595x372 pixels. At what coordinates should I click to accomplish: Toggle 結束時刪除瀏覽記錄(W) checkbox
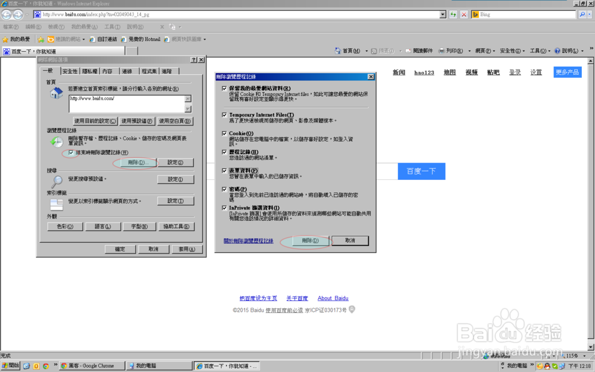tap(71, 152)
